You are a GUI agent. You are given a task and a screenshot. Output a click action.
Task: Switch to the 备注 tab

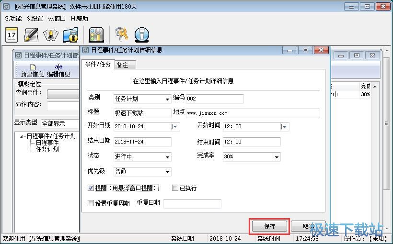pyautogui.click(x=125, y=66)
